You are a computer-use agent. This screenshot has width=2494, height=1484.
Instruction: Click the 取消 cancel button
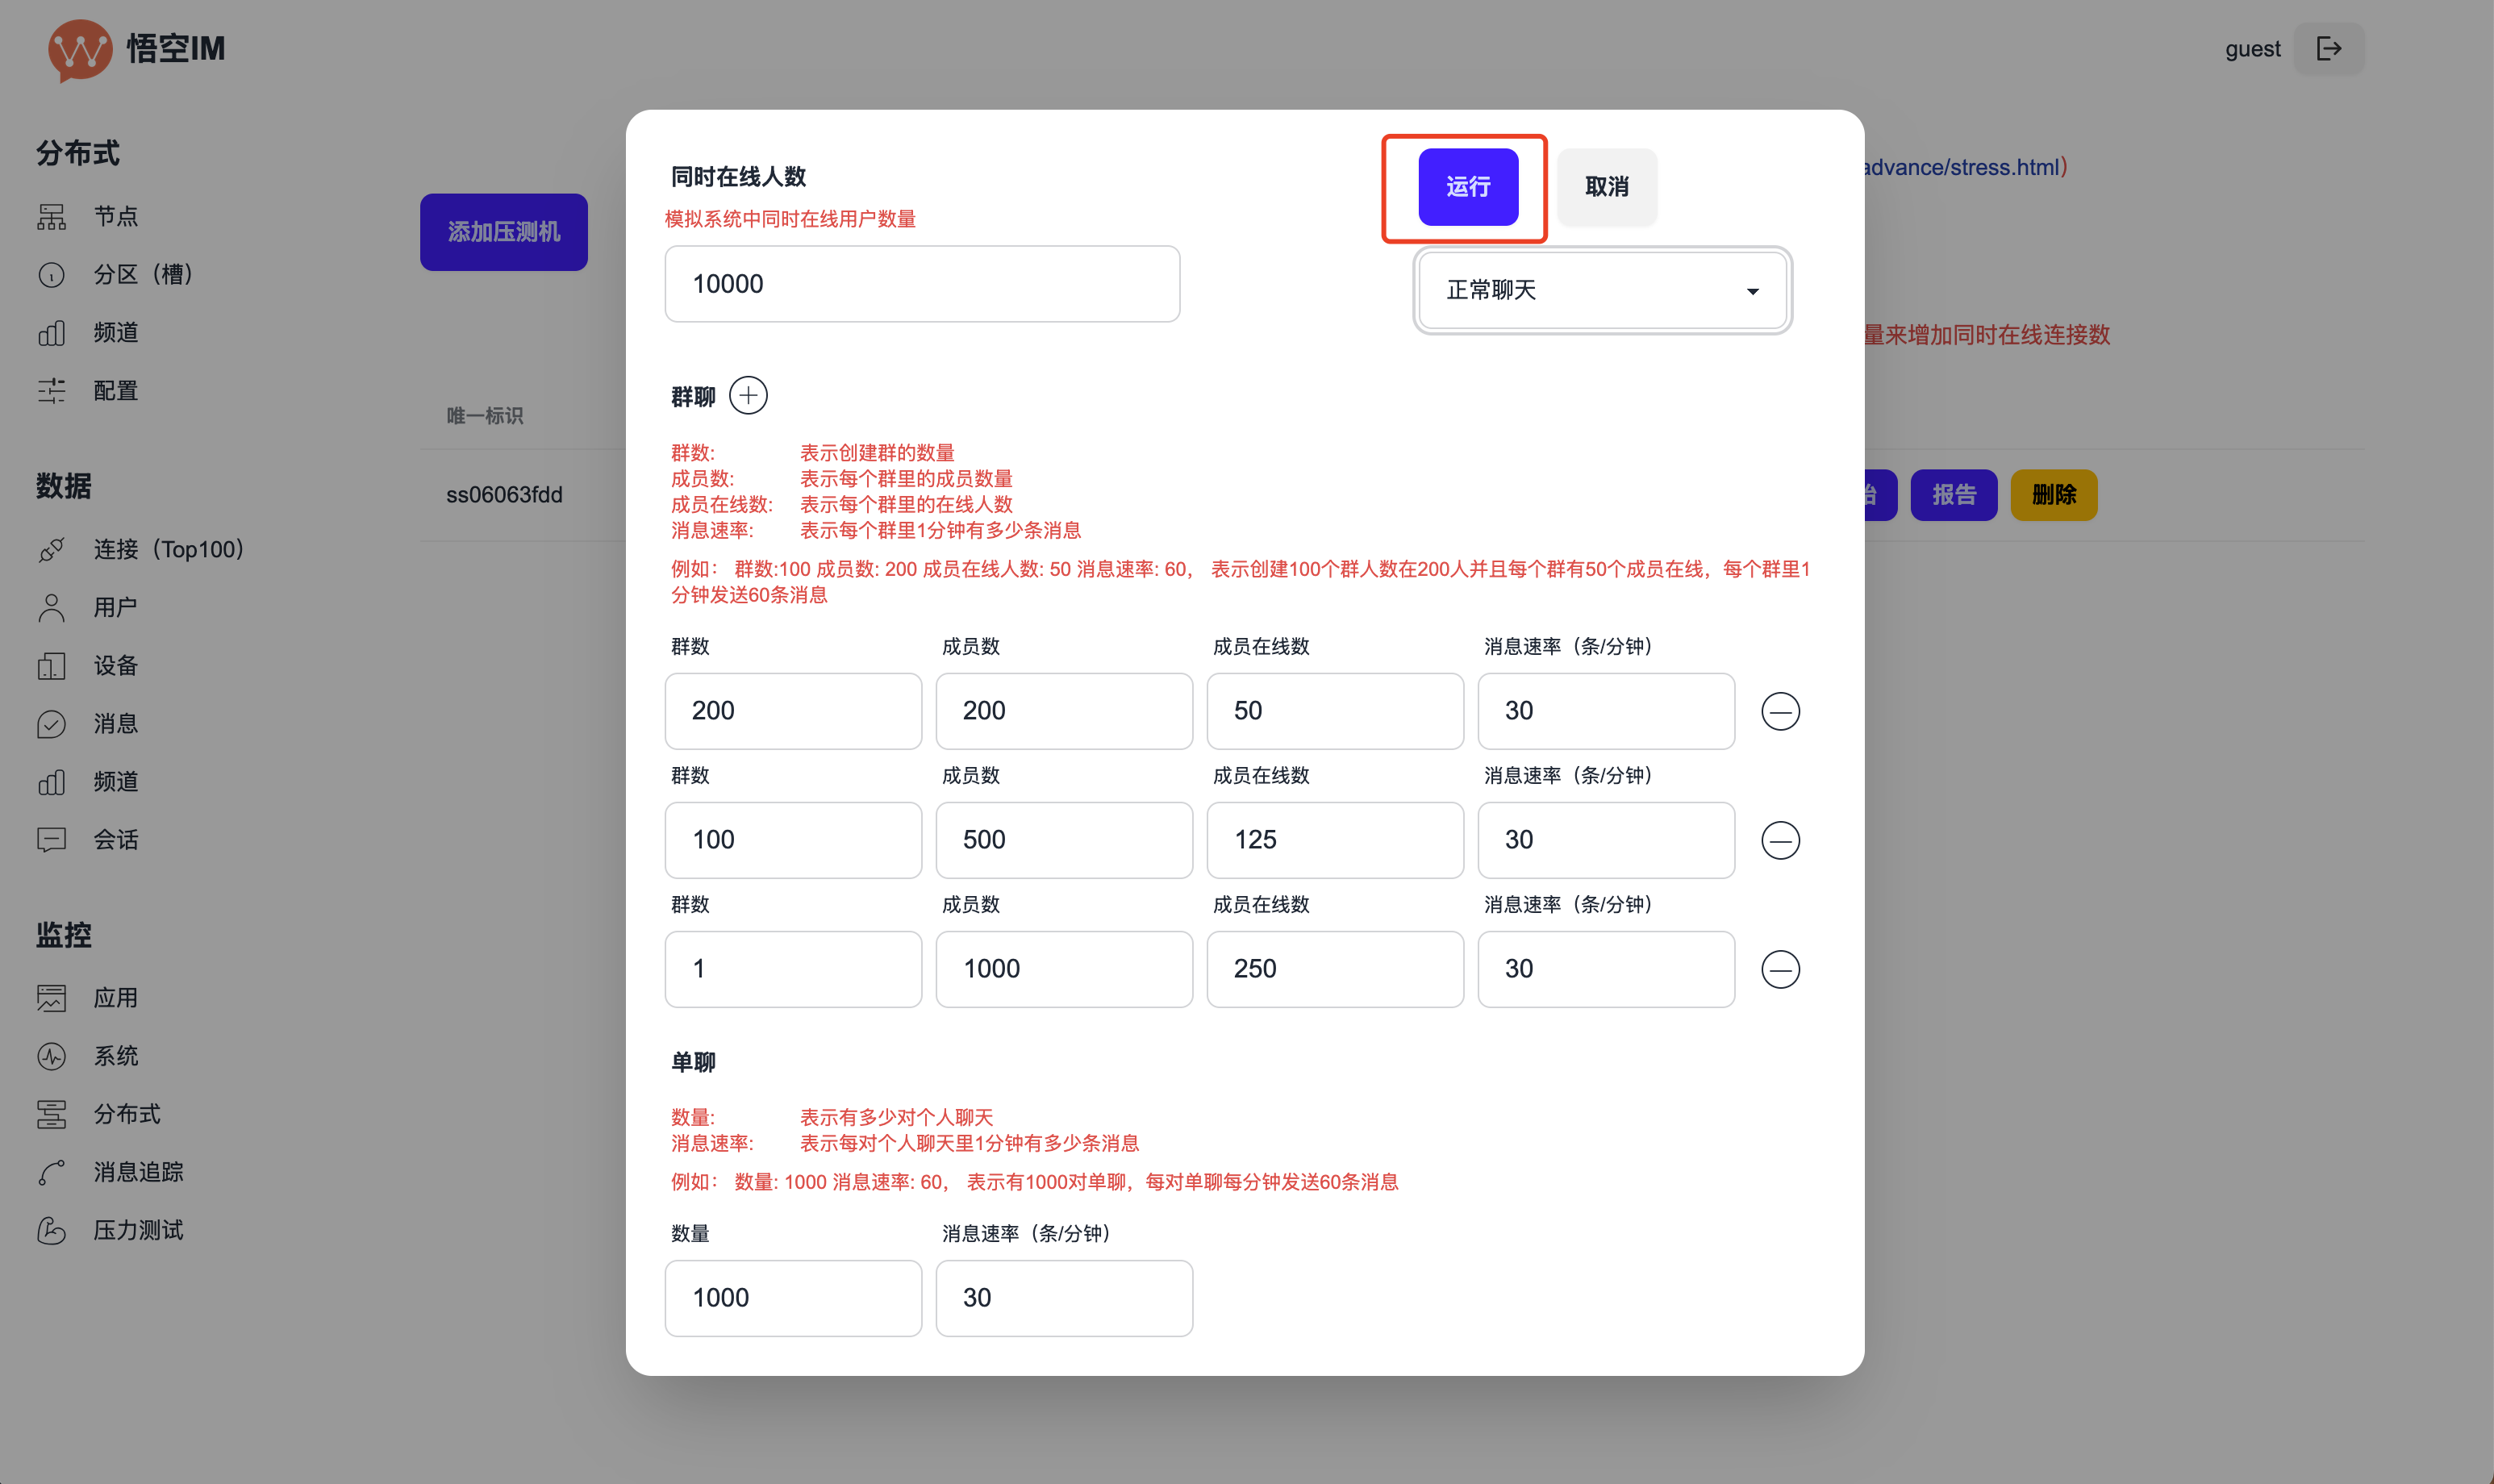point(1606,187)
